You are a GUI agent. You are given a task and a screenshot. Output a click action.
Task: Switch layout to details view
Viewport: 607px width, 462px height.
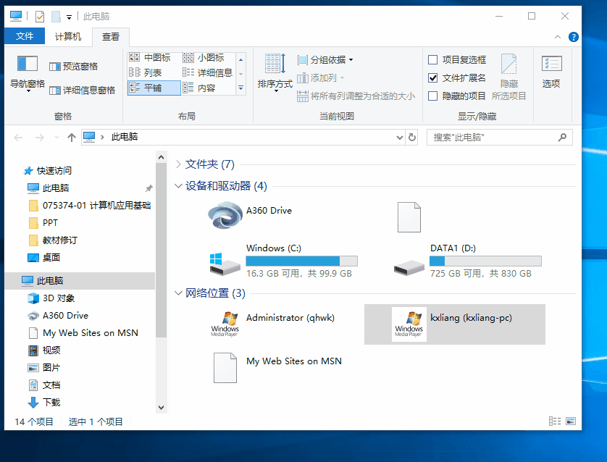point(207,72)
